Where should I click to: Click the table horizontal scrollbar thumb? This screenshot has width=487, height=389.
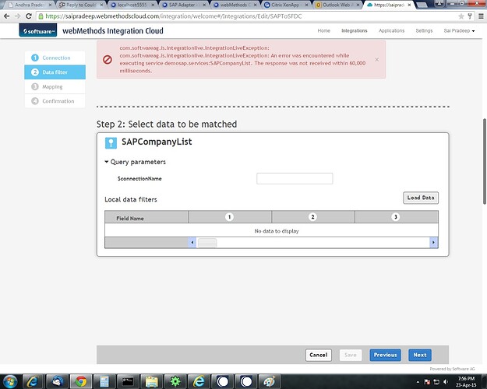click(207, 243)
